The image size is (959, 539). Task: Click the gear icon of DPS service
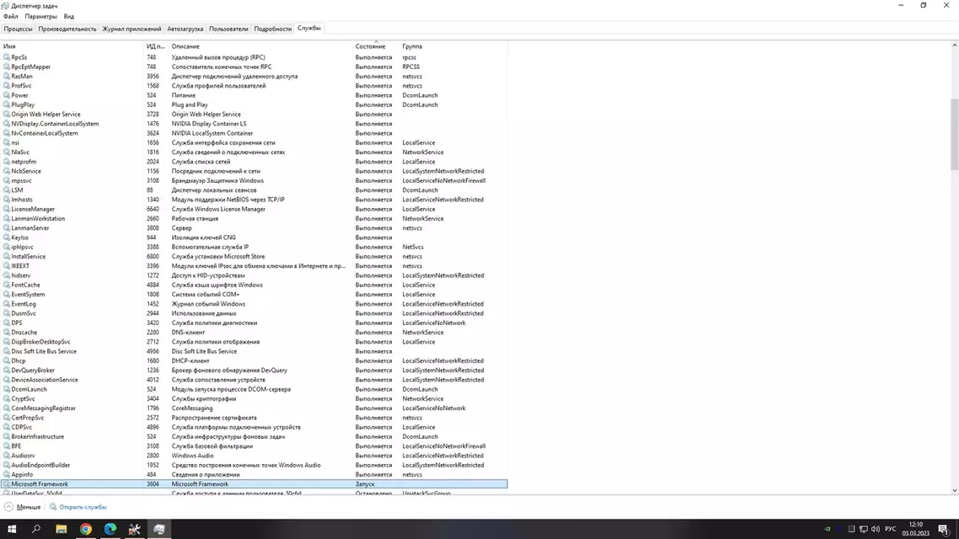[7, 323]
